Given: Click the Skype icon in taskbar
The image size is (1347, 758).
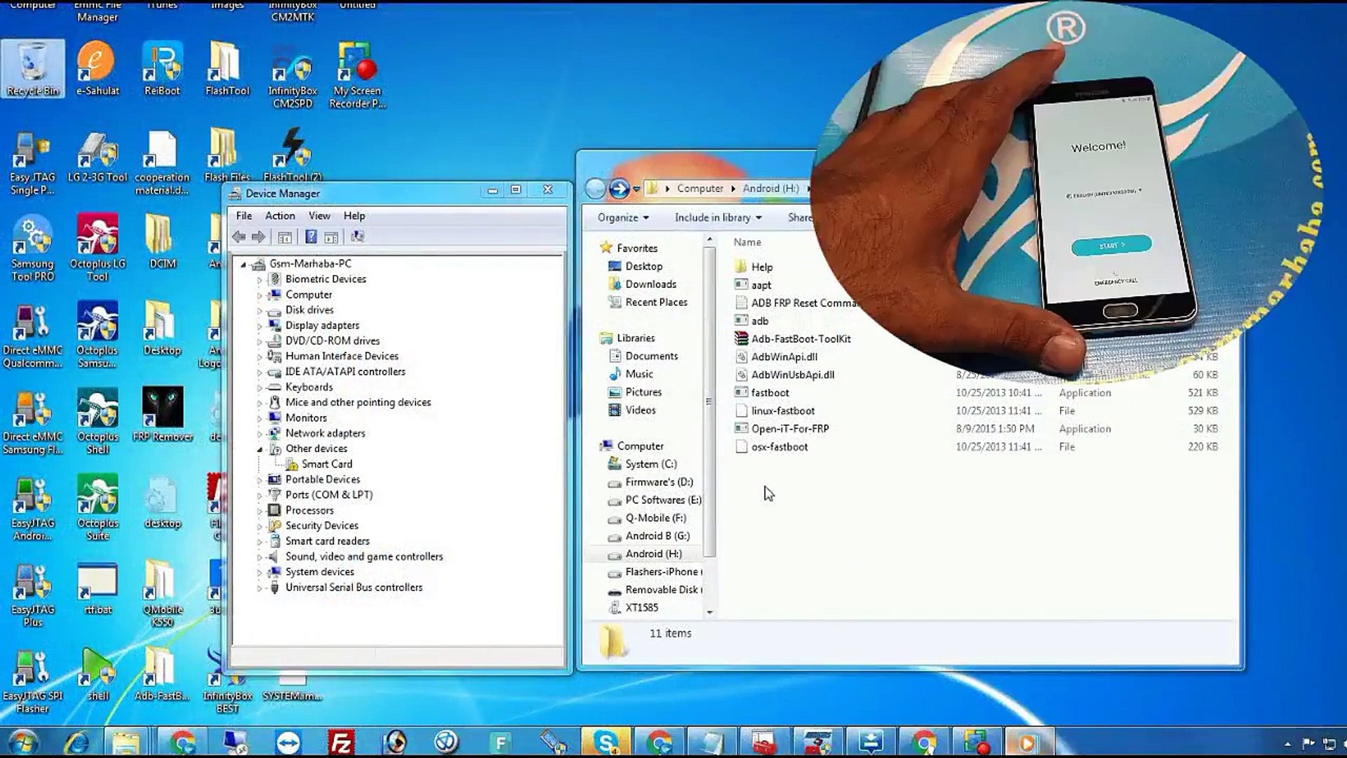Looking at the screenshot, I should click(x=605, y=742).
